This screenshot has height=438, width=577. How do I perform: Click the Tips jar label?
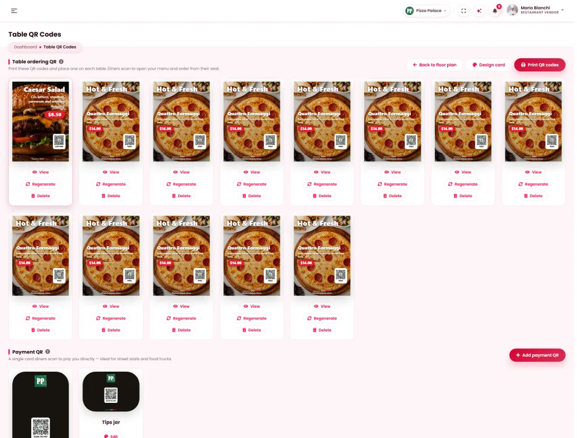pos(111,422)
